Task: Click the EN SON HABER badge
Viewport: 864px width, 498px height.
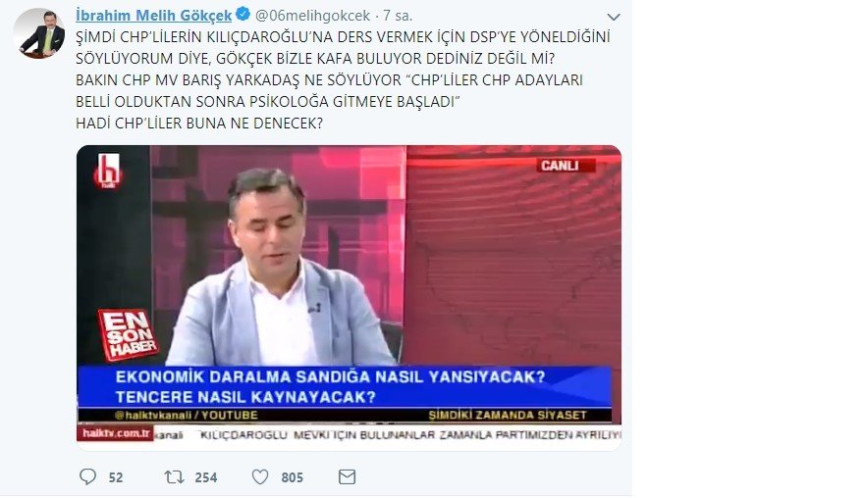Action: pyautogui.click(x=128, y=334)
